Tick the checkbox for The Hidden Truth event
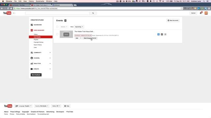 (x=57, y=34)
